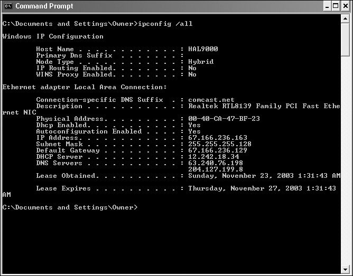Click the scrollbar up arrow
The width and height of the screenshot is (353, 276).
[x=345, y=18]
